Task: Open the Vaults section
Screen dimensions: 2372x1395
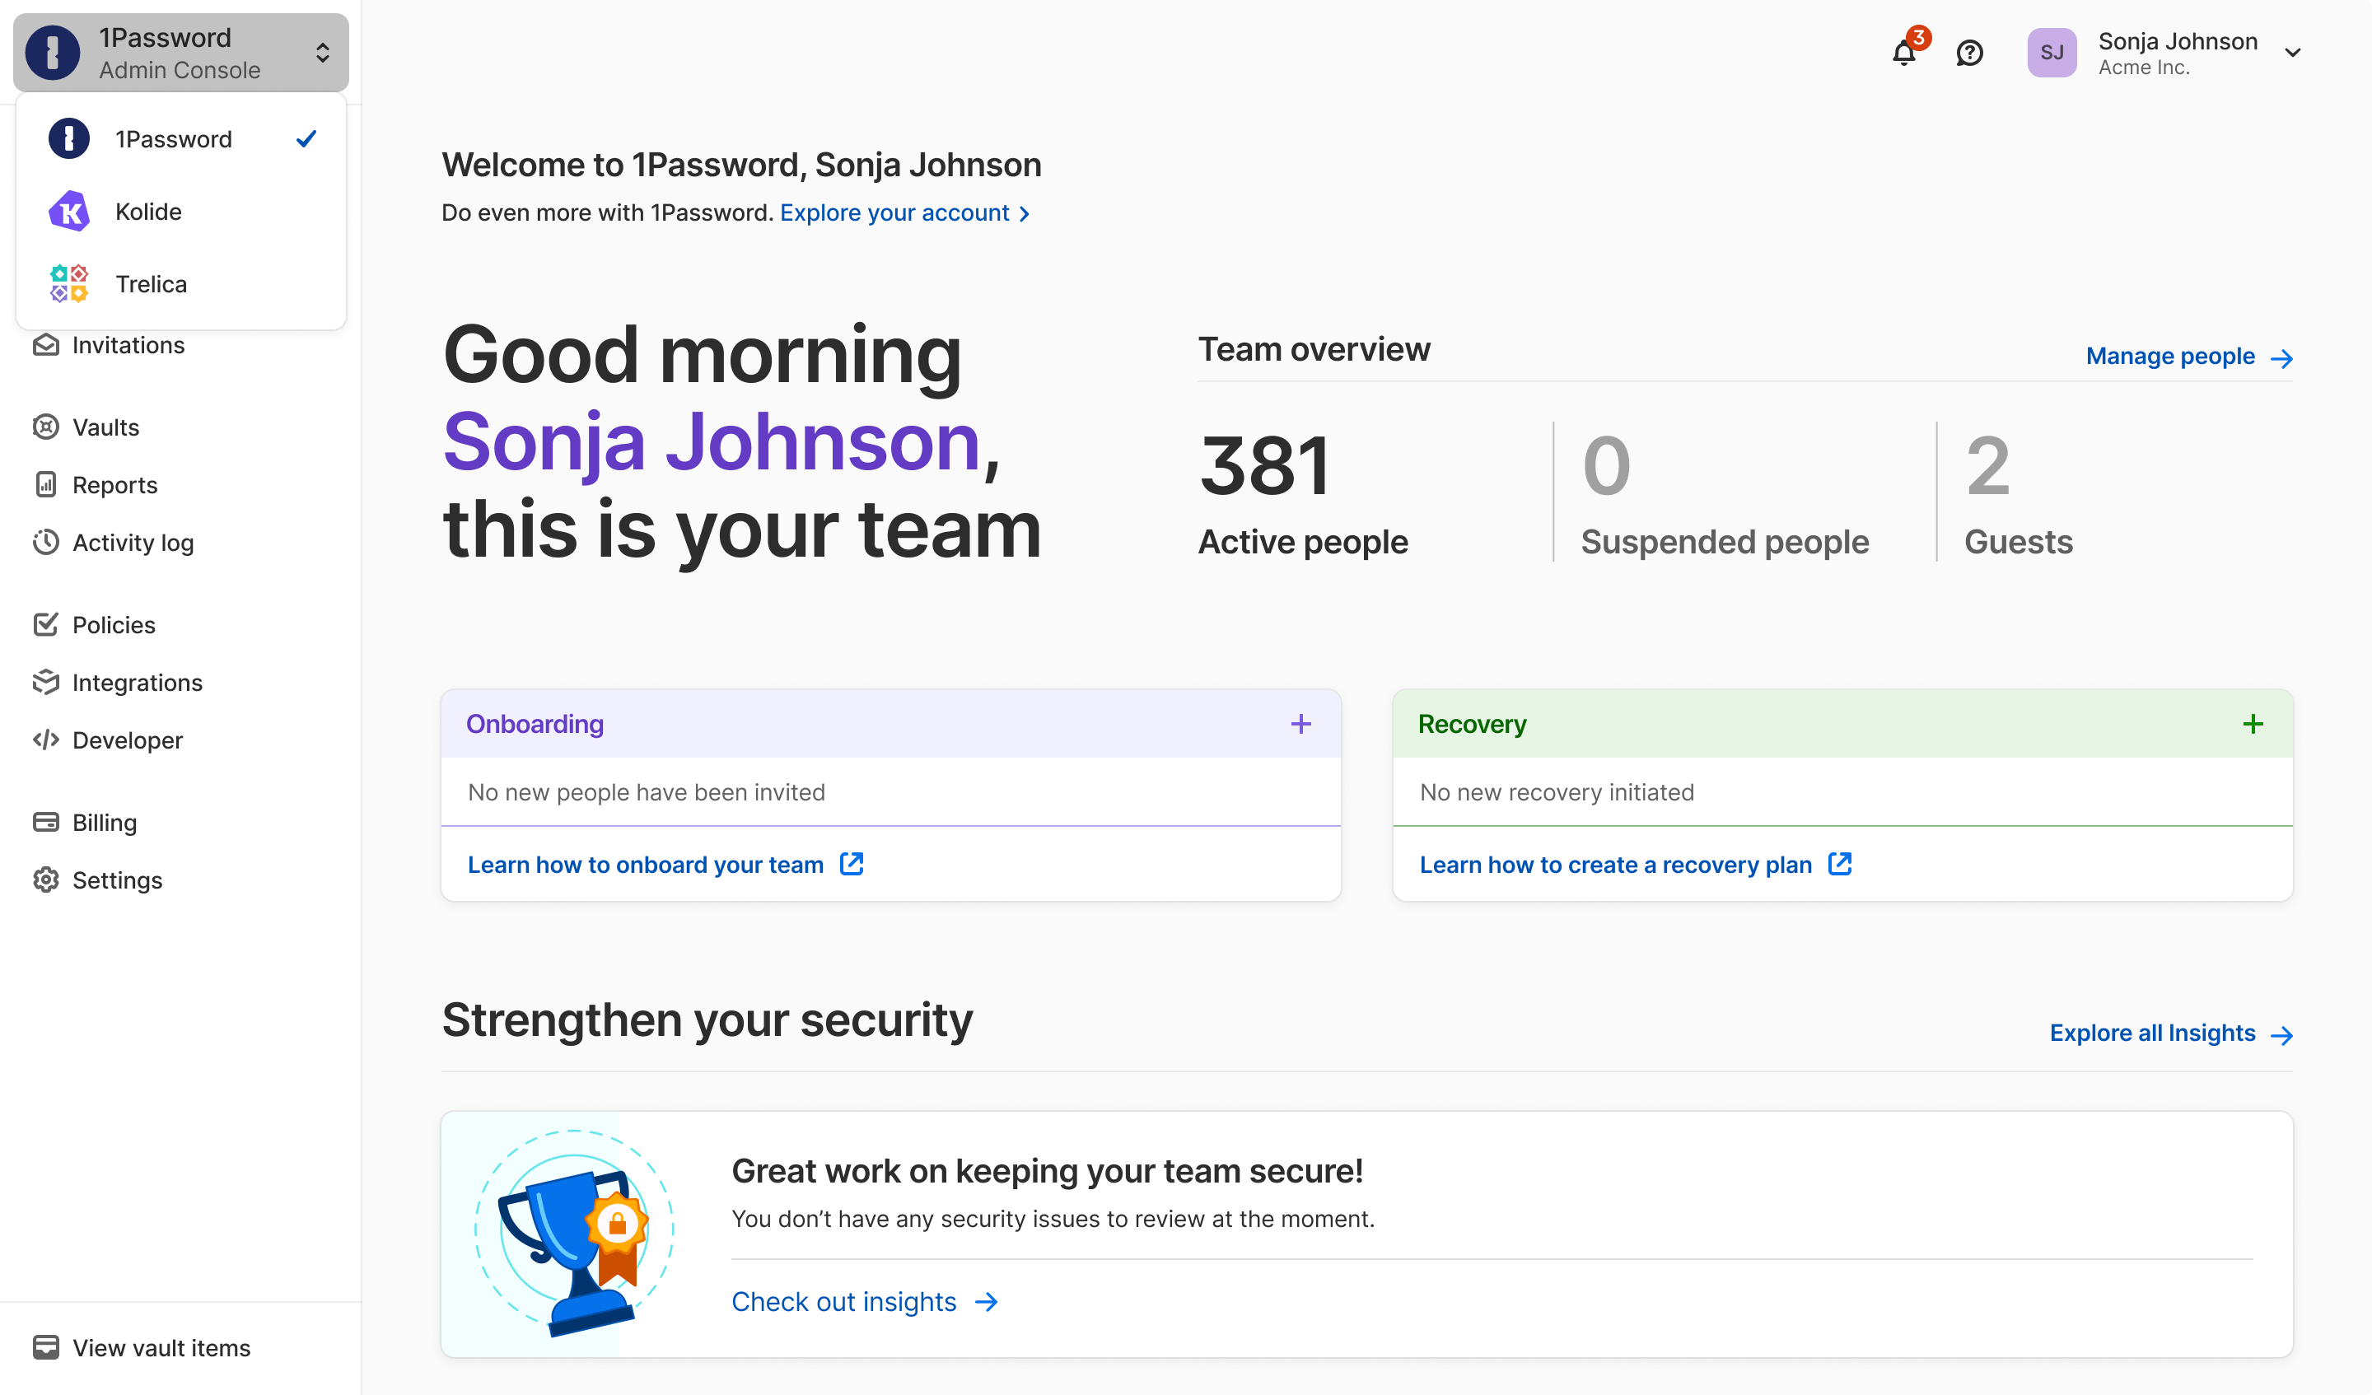Action: point(105,427)
